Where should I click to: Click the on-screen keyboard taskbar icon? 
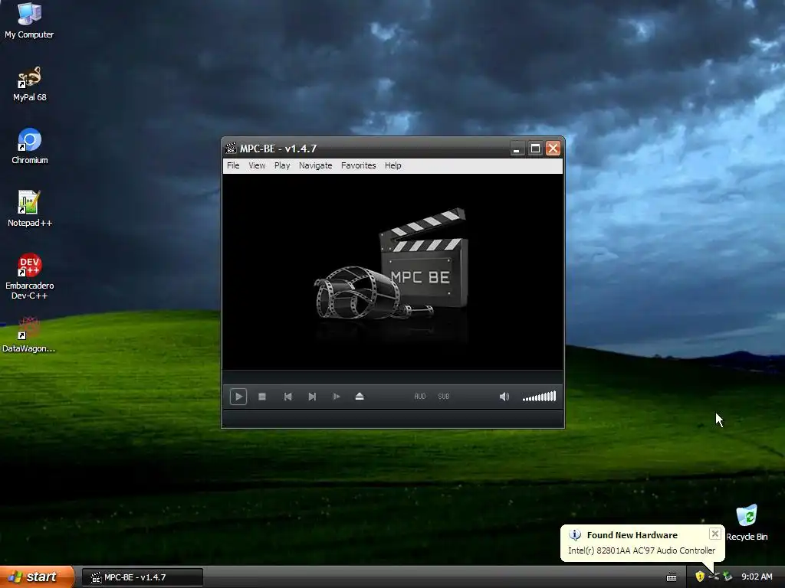[x=672, y=577]
